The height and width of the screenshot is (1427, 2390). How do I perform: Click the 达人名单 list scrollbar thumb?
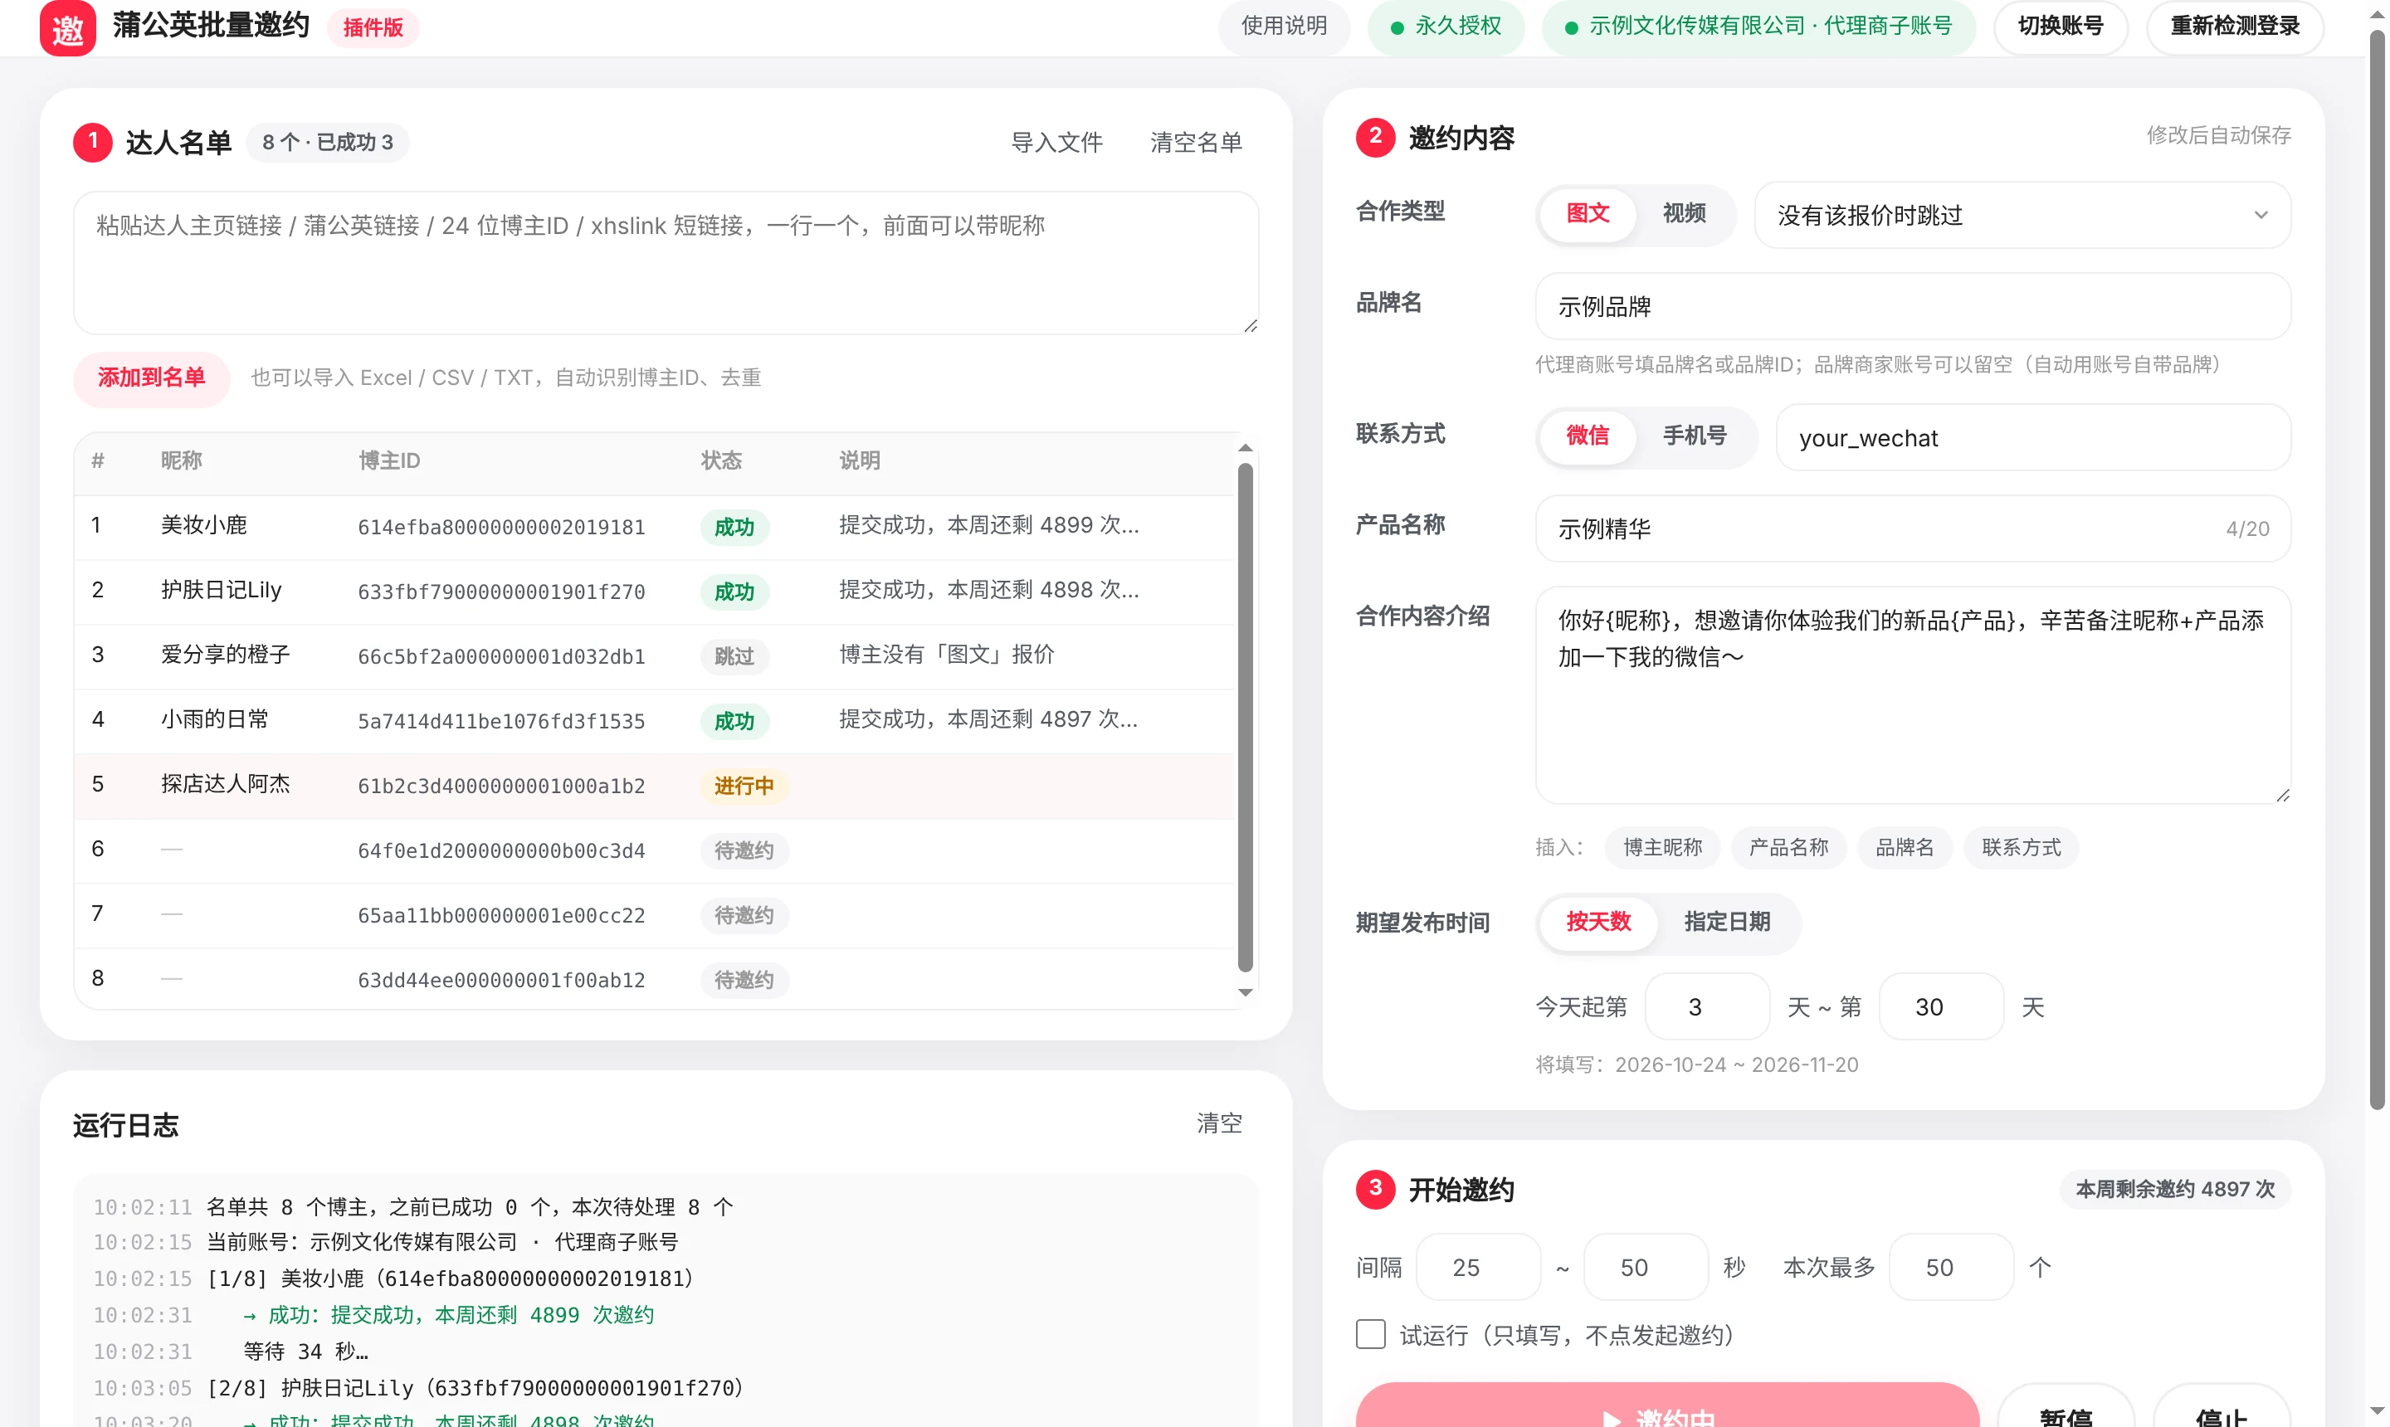point(1246,718)
